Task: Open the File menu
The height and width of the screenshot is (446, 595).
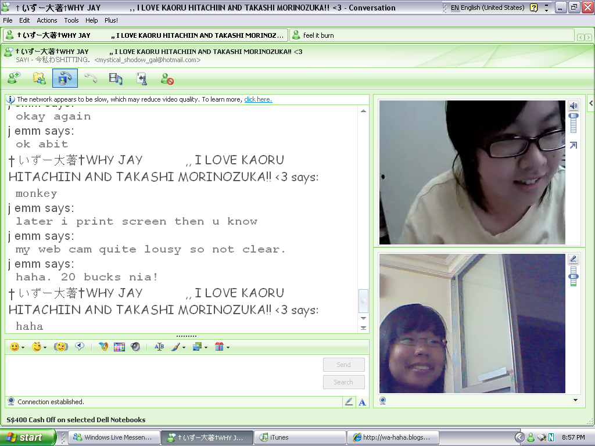Action: 8,20
